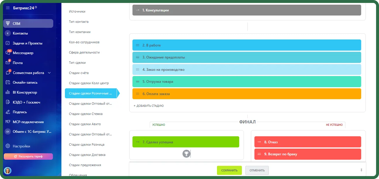Open the hamburger menu beside the Битрикс24 logo

[x=8, y=8]
